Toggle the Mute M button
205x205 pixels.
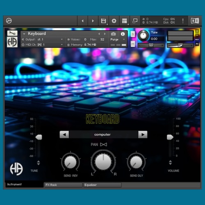pyautogui.click(x=133, y=44)
